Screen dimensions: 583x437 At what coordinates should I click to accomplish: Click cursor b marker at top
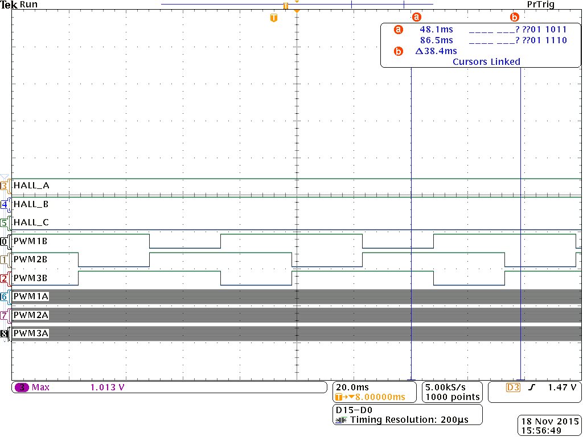tap(515, 17)
